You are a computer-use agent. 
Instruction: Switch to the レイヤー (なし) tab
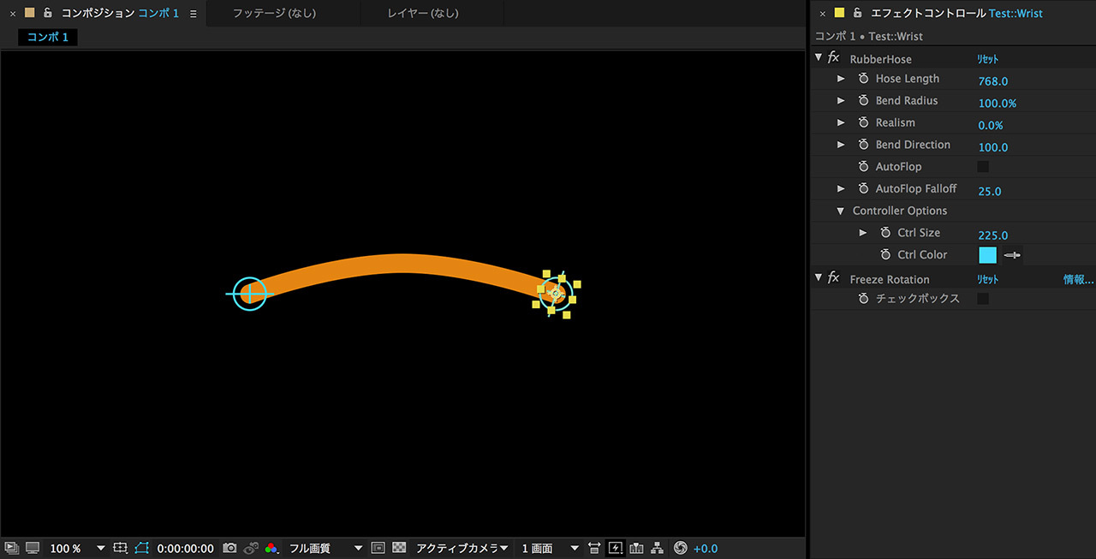click(x=423, y=13)
